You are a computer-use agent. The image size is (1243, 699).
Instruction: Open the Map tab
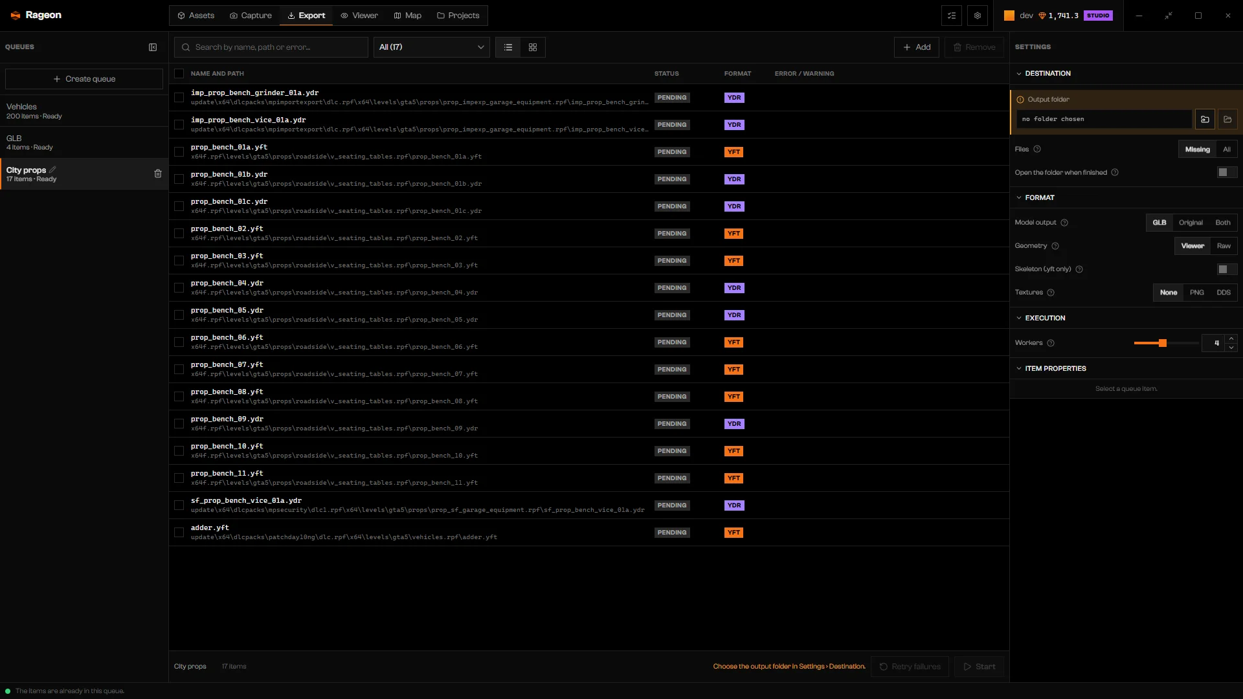coord(408,16)
